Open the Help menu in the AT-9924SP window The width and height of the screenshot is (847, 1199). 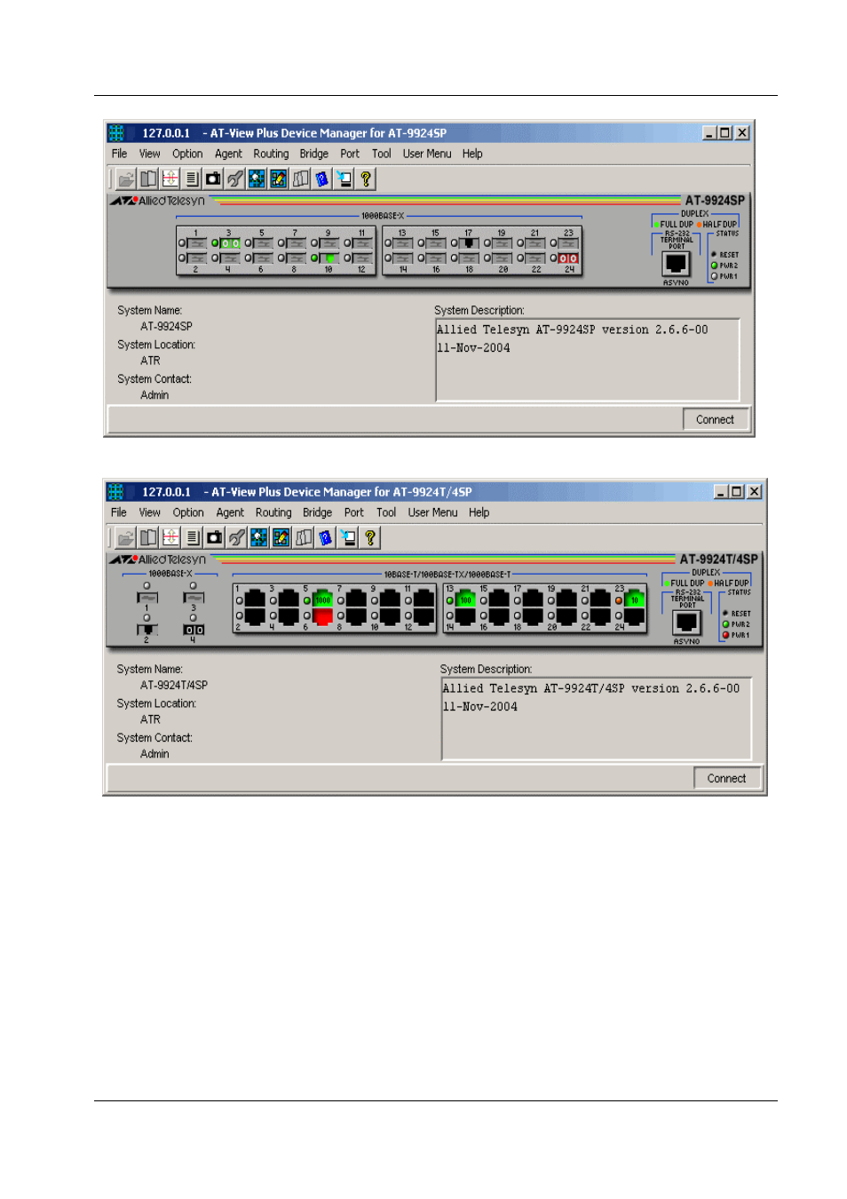click(x=472, y=154)
